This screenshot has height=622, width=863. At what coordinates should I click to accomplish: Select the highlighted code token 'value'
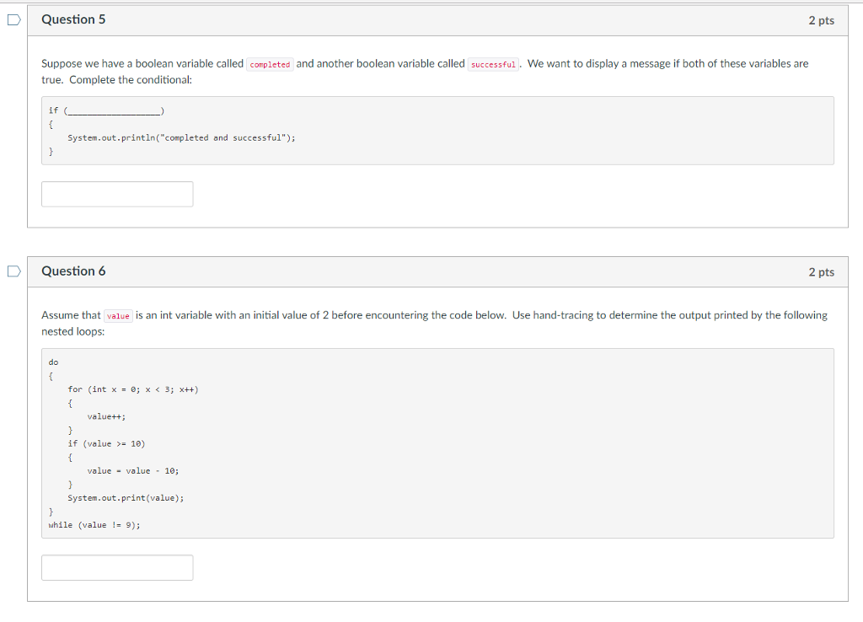[118, 315]
